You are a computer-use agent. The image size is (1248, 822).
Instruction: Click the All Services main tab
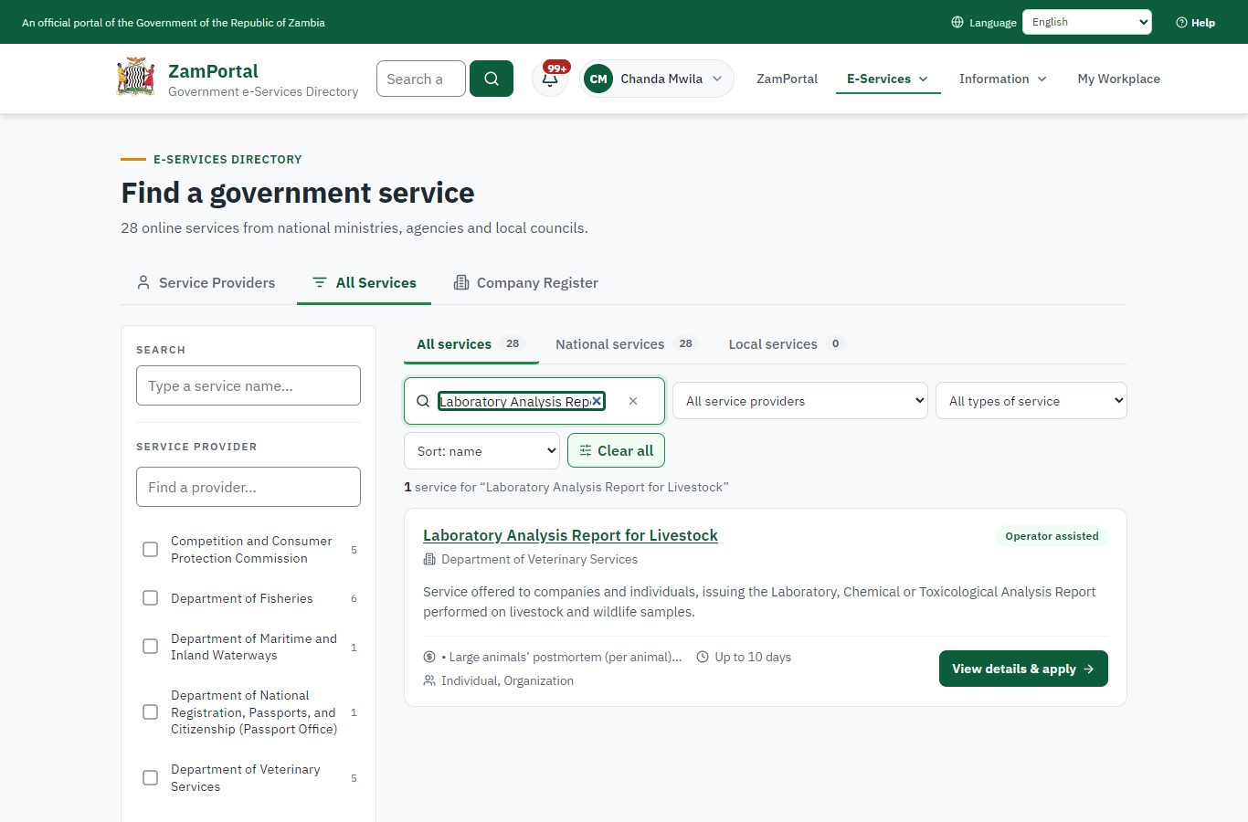coord(364,283)
